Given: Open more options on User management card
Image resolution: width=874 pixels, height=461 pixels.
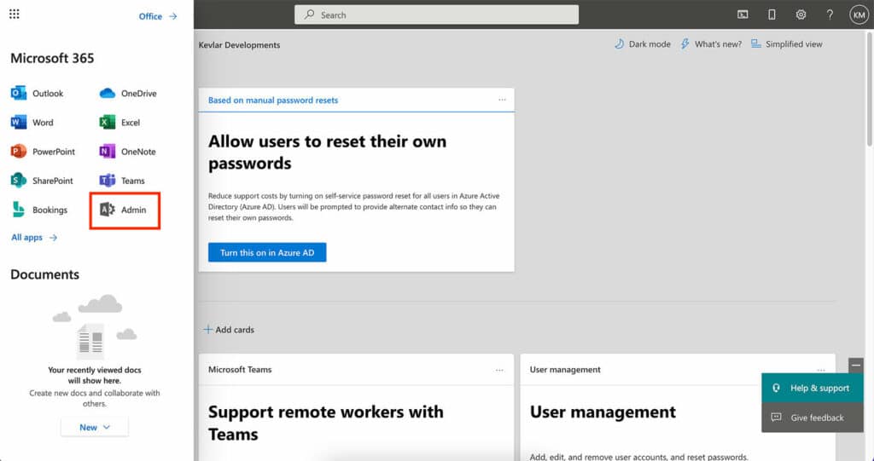Looking at the screenshot, I should point(821,370).
